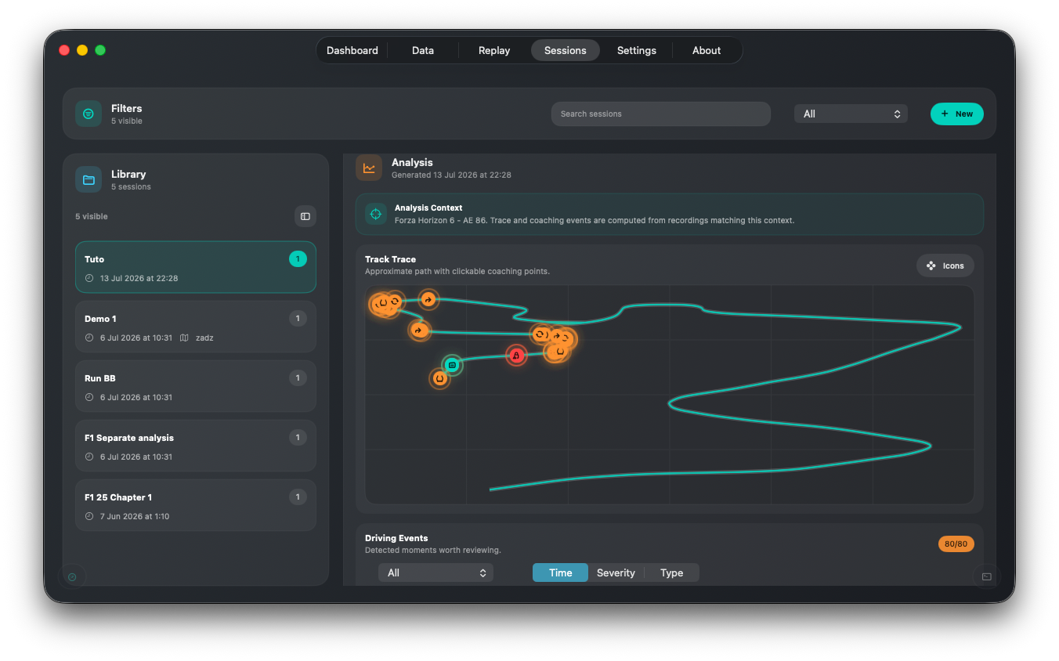Sort driving events by Type
The width and height of the screenshot is (1059, 661).
(x=671, y=573)
